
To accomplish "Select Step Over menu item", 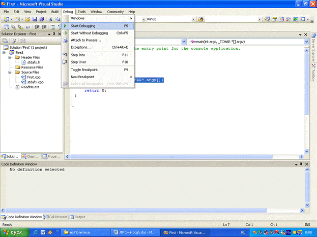I will [98, 62].
